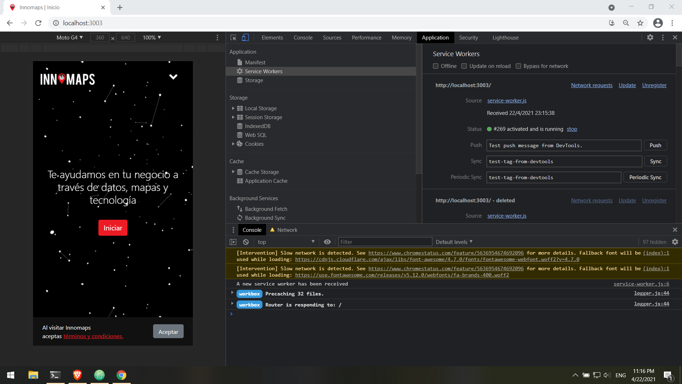Open Brave browser from the taskbar
Viewport: 682px width, 384px height.
tap(77, 375)
